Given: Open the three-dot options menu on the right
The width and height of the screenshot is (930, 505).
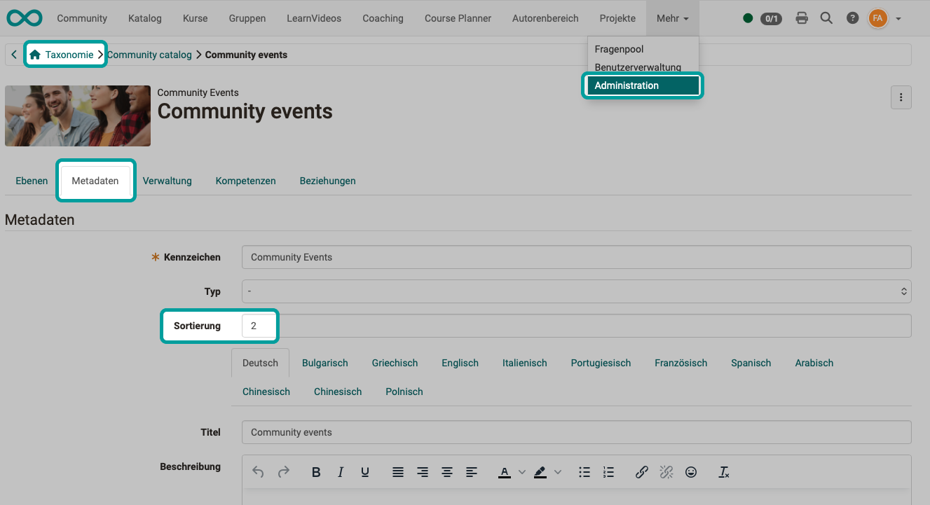Looking at the screenshot, I should [x=901, y=97].
